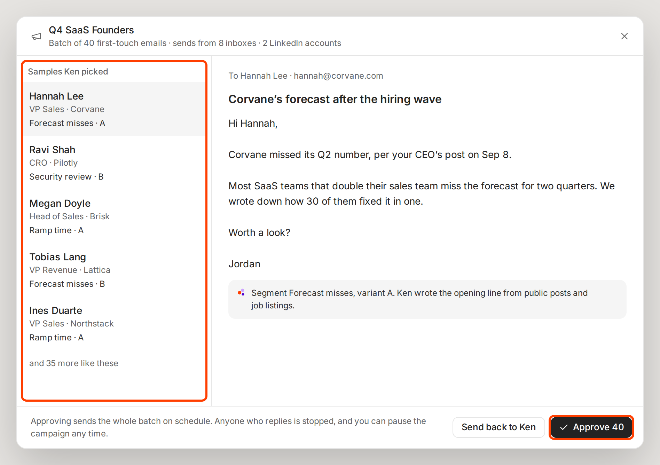Send the batch back to Ken

coord(498,427)
